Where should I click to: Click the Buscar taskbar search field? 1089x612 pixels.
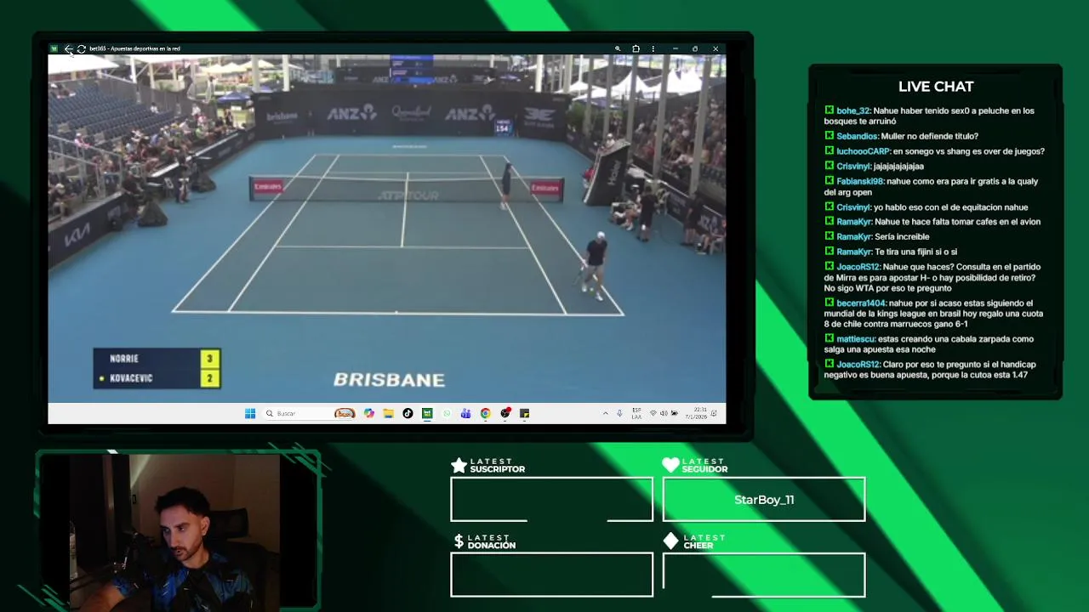coord(308,413)
